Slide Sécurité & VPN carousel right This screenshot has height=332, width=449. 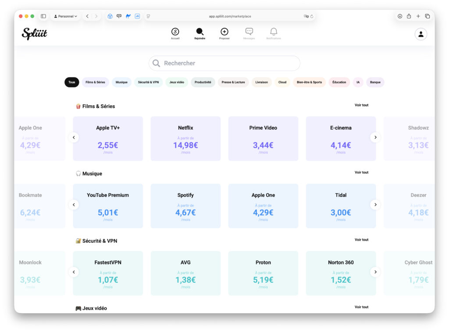click(x=375, y=272)
